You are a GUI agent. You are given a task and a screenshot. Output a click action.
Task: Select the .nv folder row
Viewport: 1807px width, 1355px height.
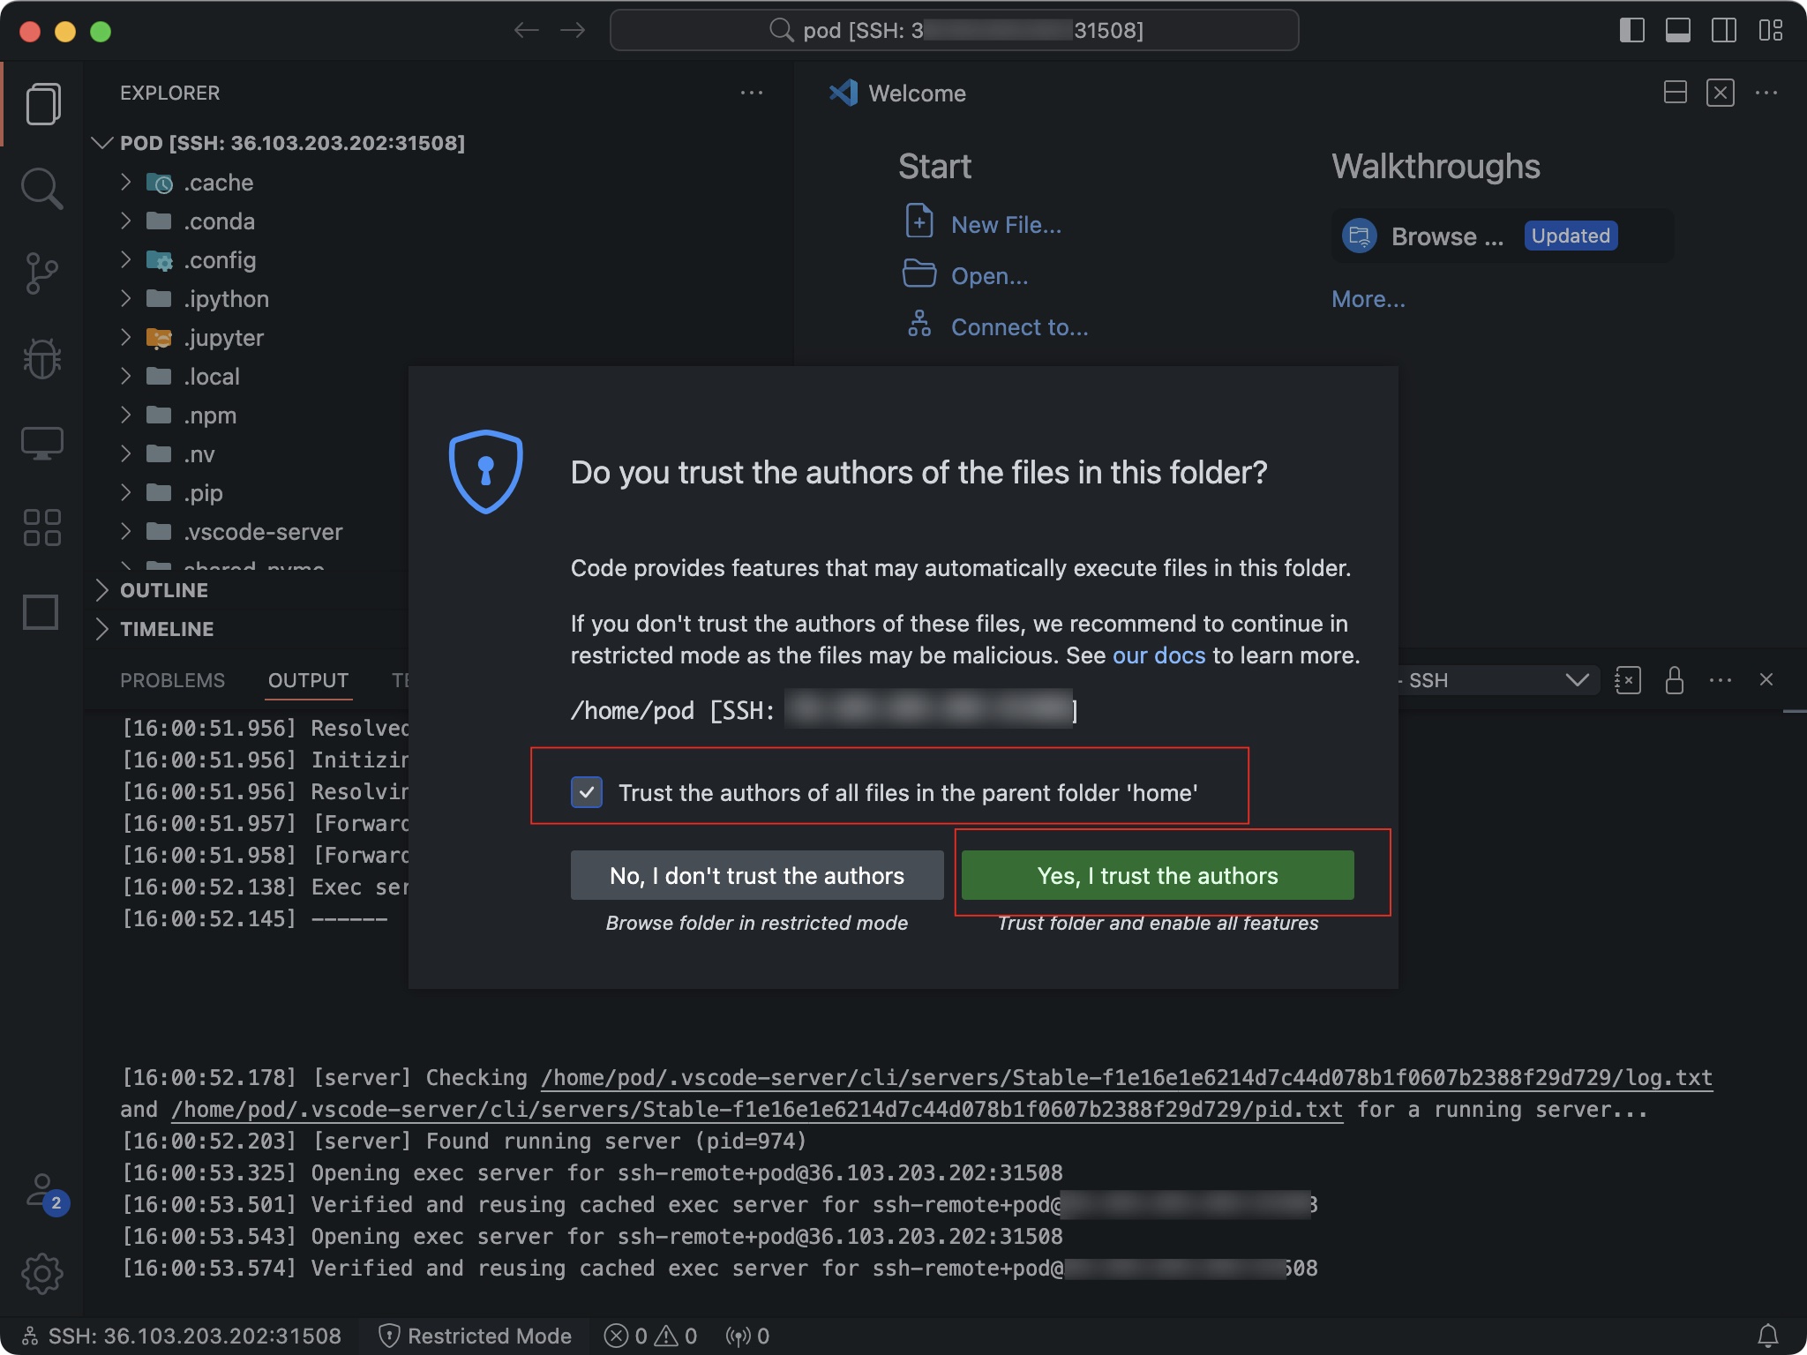coord(247,453)
